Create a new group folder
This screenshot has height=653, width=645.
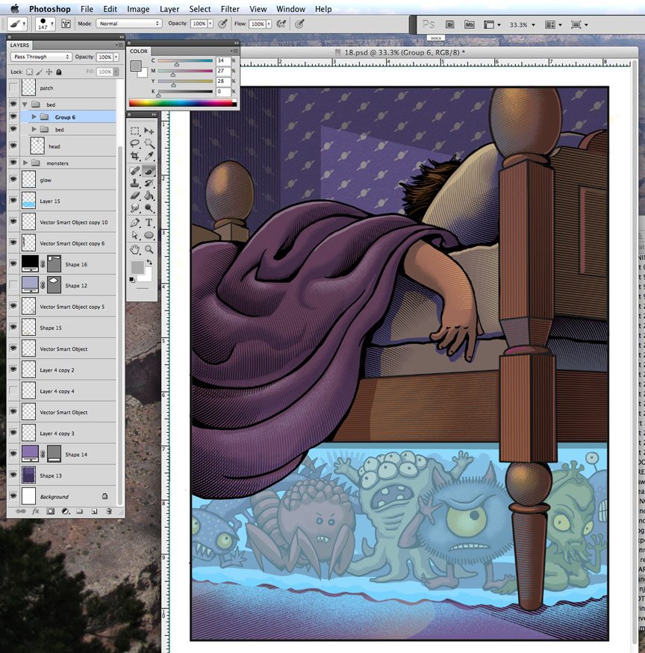pos(80,511)
